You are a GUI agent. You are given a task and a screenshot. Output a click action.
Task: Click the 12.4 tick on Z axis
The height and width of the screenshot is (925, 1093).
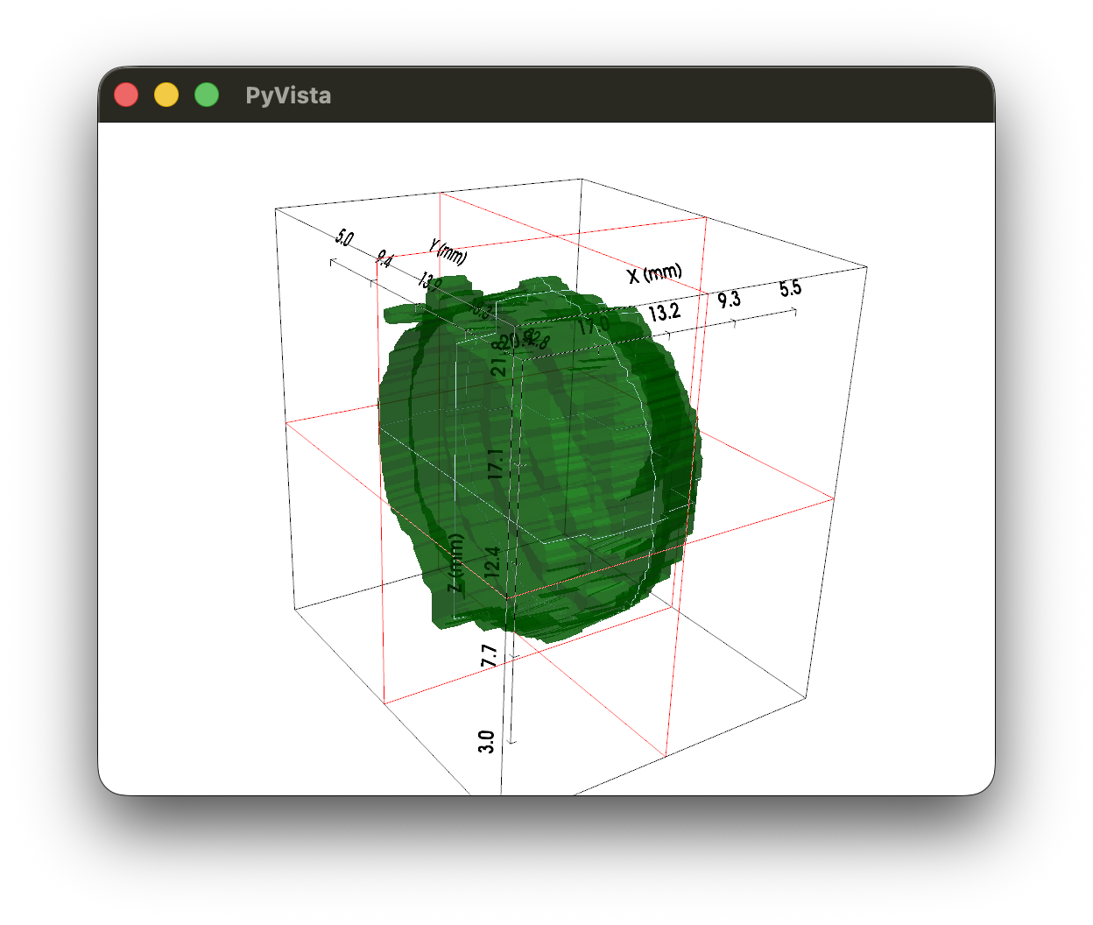coord(492,561)
